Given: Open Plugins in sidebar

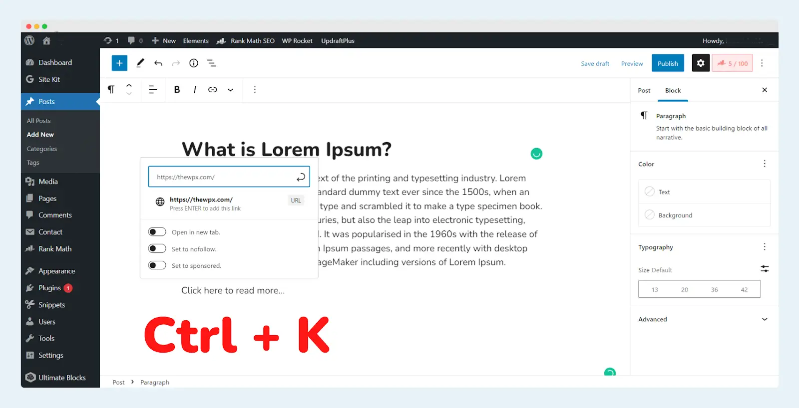Looking at the screenshot, I should 49,288.
